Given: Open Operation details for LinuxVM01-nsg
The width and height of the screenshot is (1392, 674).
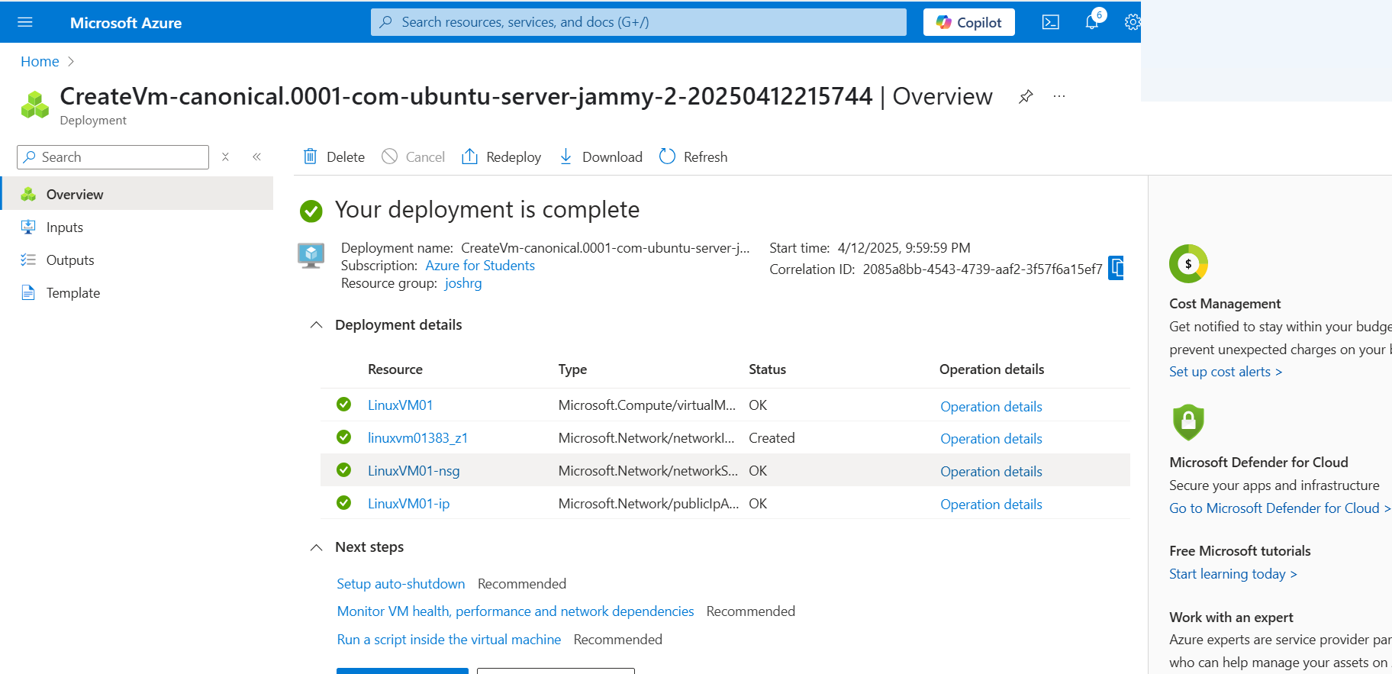Looking at the screenshot, I should pos(991,472).
